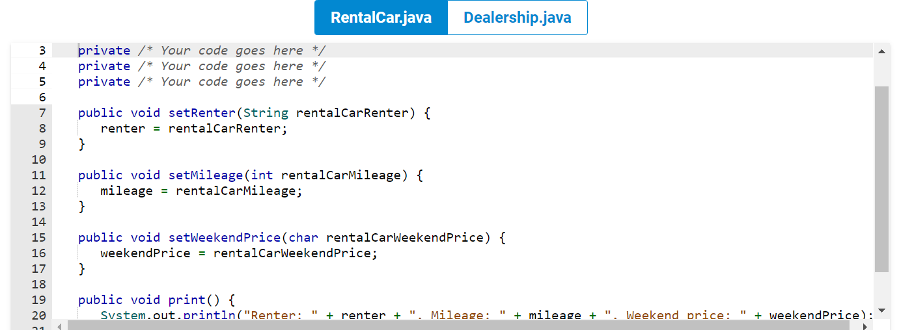Image resolution: width=899 pixels, height=330 pixels.
Task: Click the setRenter method name
Action: 202,113
